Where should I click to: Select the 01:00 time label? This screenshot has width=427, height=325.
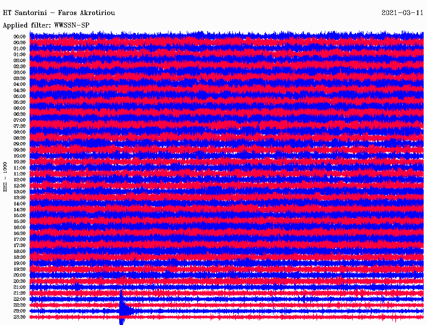(x=20, y=49)
